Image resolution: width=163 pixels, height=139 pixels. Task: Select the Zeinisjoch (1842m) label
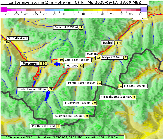pos(78,60)
